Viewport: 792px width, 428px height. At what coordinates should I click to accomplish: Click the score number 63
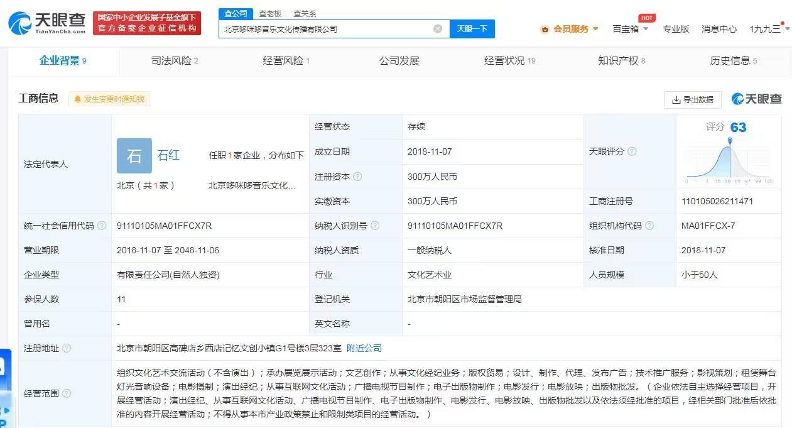(x=739, y=128)
